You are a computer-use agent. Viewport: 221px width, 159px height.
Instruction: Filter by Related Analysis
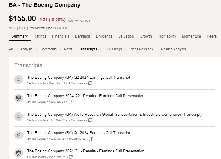pyautogui.click(x=173, y=49)
